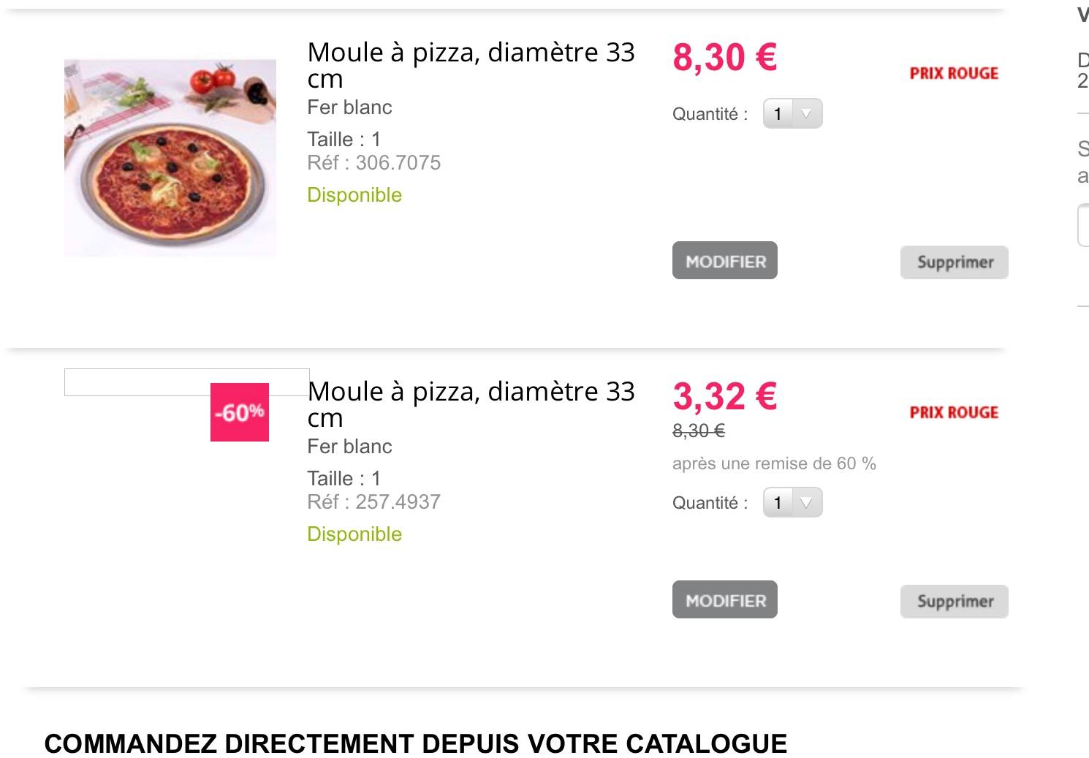Click the -60% discount badge
Screen dimensions: 1089x758
[240, 412]
